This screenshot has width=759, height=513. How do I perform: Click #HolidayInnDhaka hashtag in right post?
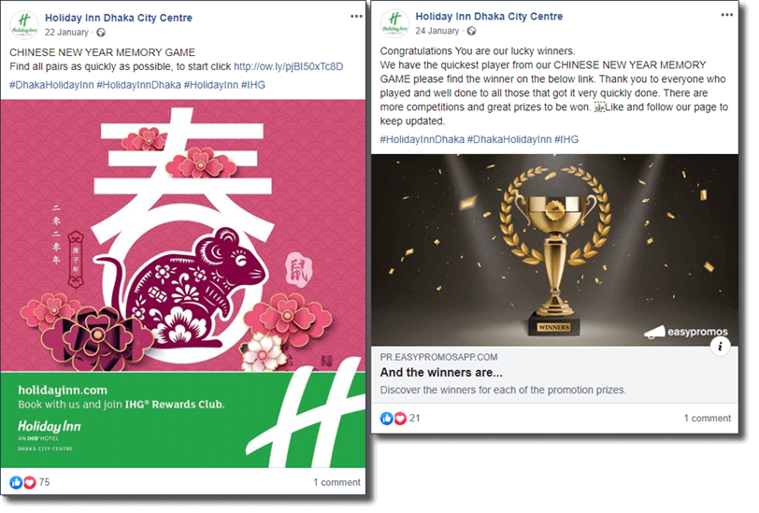(x=422, y=139)
